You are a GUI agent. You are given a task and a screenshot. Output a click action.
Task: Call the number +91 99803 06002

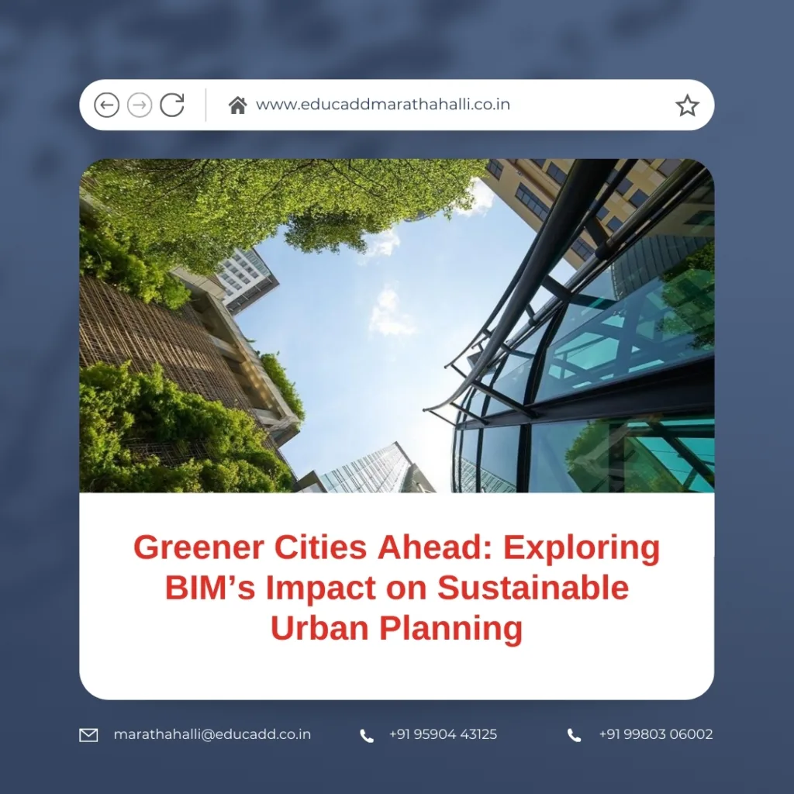(x=655, y=734)
